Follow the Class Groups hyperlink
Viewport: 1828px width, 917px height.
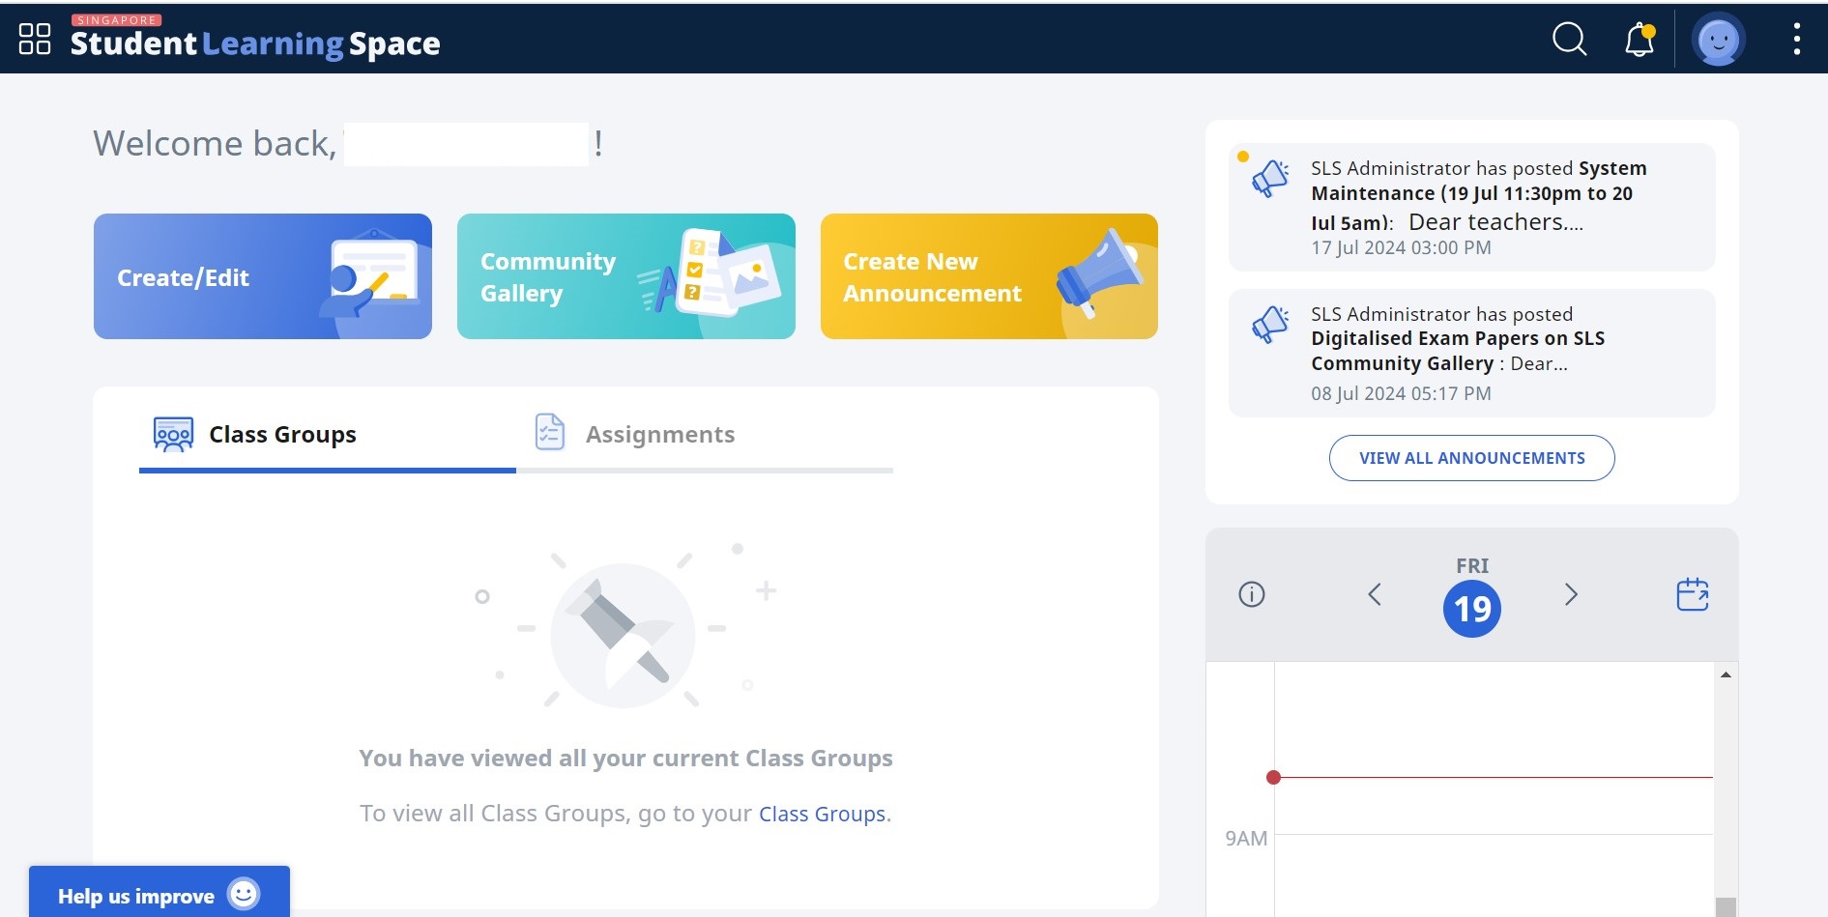point(822,814)
